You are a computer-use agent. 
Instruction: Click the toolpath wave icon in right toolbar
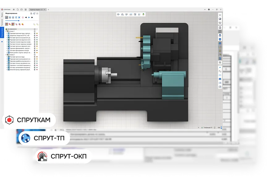(x=220, y=71)
